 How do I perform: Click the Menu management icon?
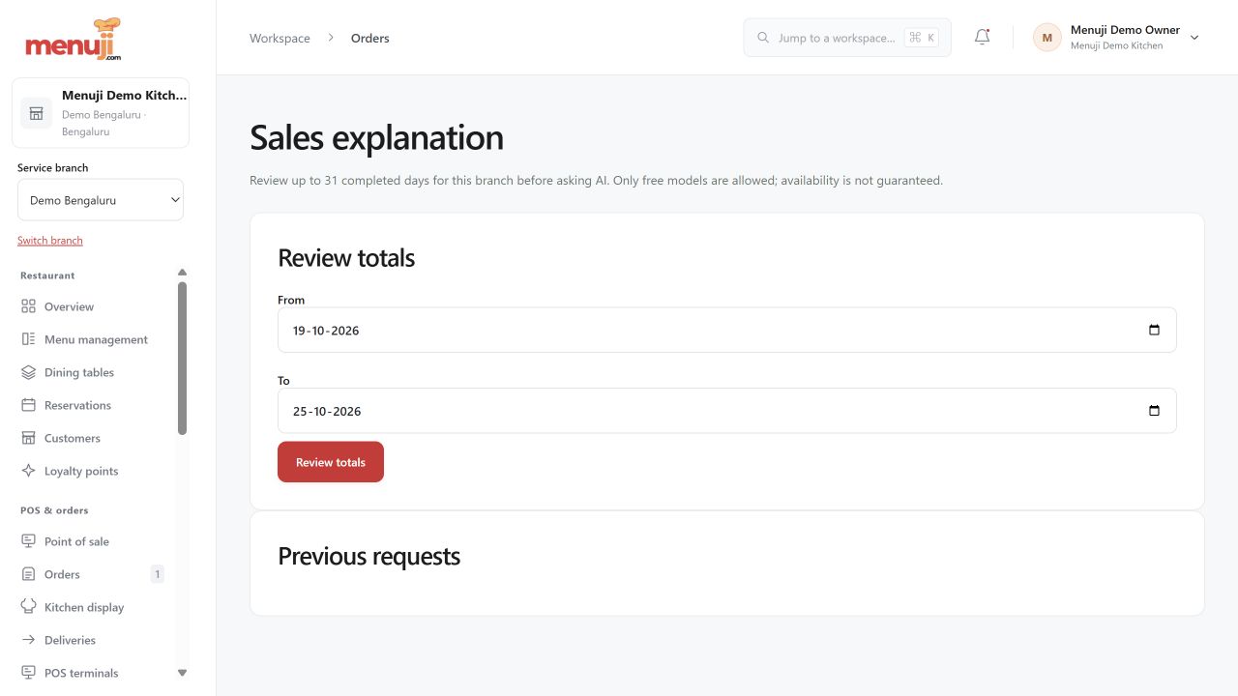coord(28,339)
